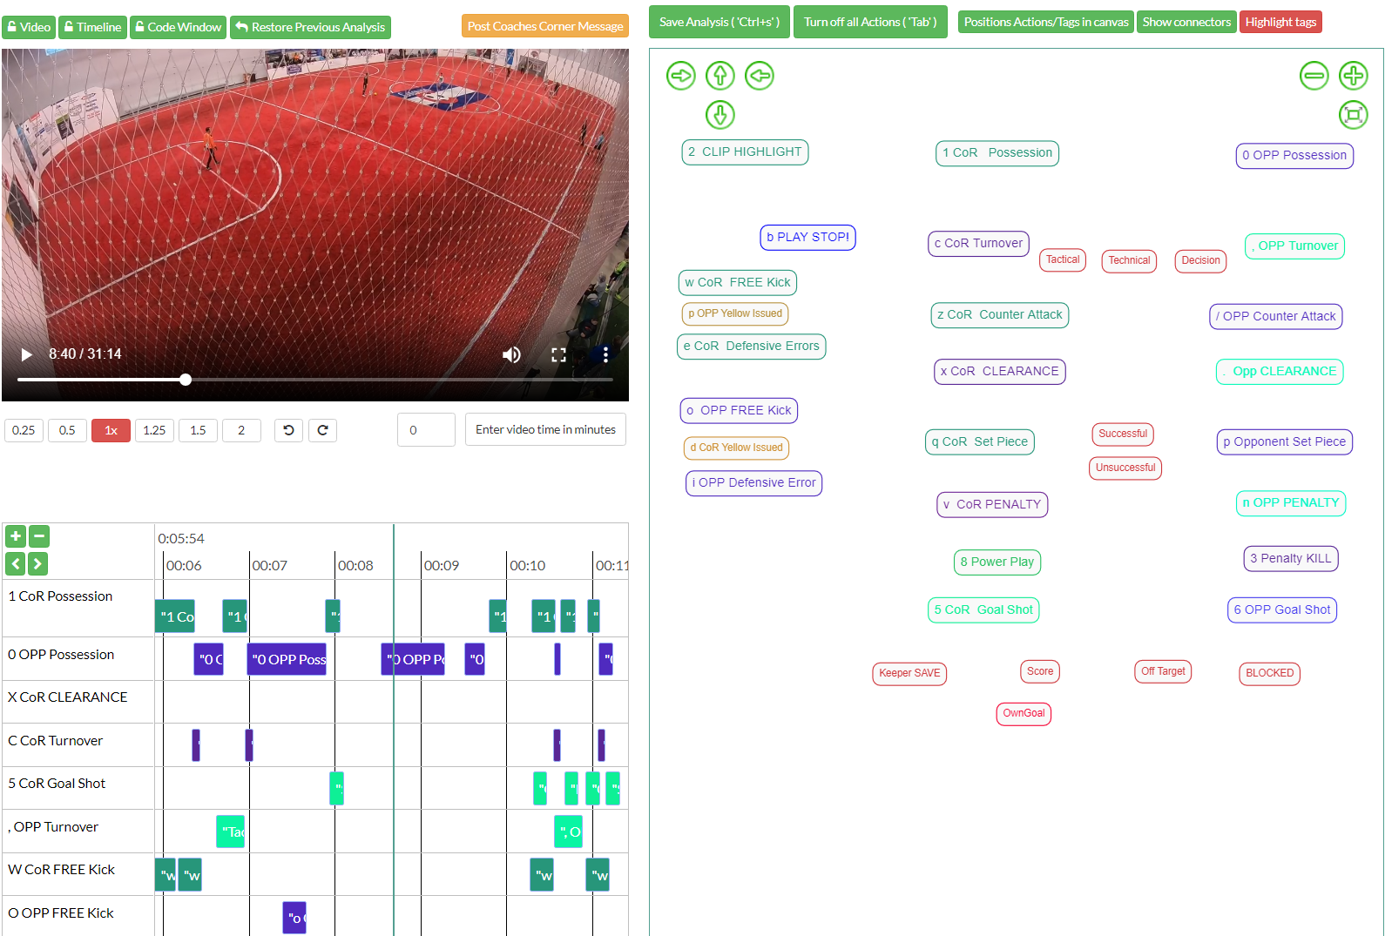Viewport: 1385px width, 936px height.
Task: Select the Off Target tag
Action: pos(1163,671)
